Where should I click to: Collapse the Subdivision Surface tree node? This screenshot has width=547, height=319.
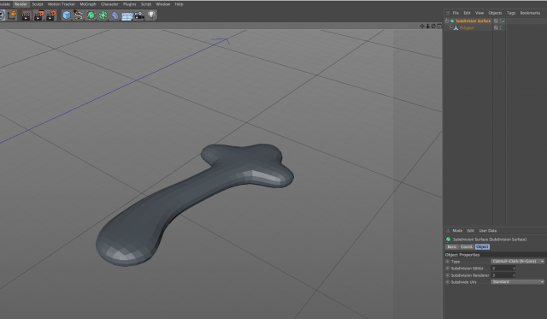(x=447, y=21)
